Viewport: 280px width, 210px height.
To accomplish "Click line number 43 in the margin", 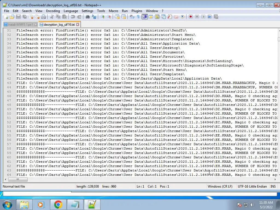I will [x=9, y=83].
